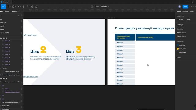Switch to the Untitled file tab
Viewport: 196px width, 110px height.
point(6,2)
